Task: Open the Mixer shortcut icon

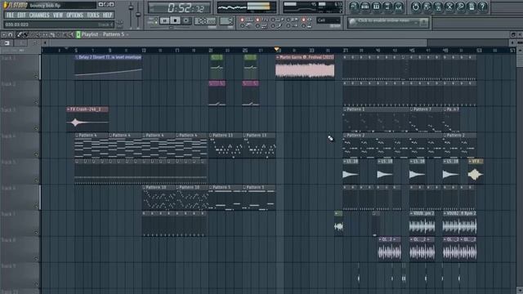Action: point(398,7)
